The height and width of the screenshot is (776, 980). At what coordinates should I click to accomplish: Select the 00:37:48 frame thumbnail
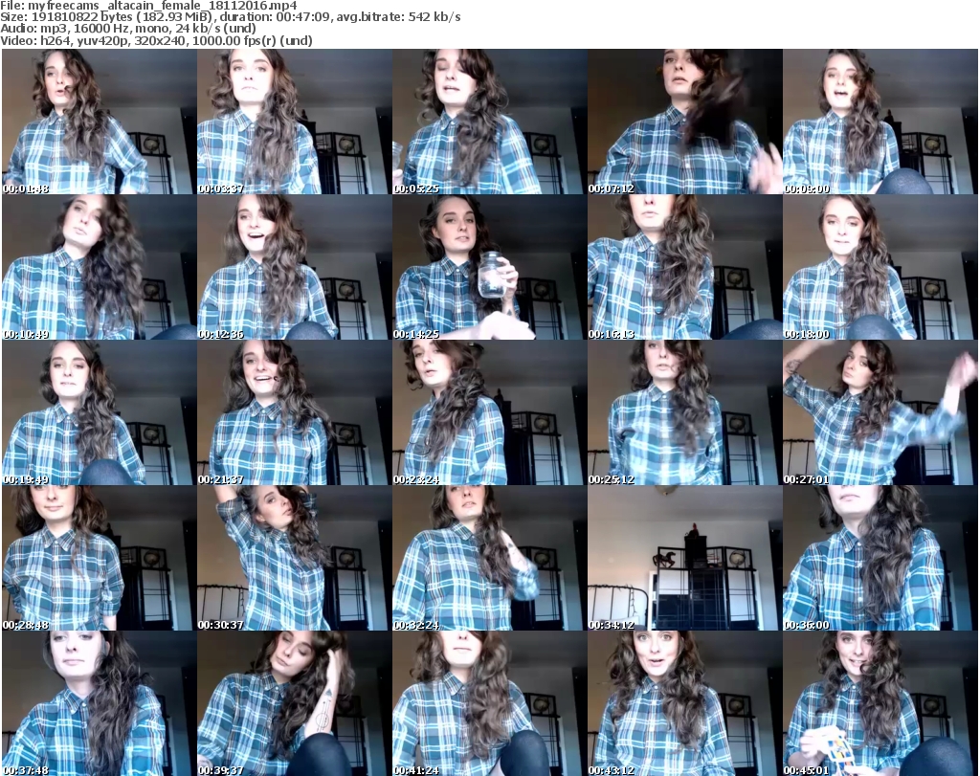pyautogui.click(x=100, y=703)
